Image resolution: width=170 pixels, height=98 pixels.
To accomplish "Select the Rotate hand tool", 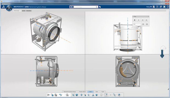I will click(x=85, y=95).
